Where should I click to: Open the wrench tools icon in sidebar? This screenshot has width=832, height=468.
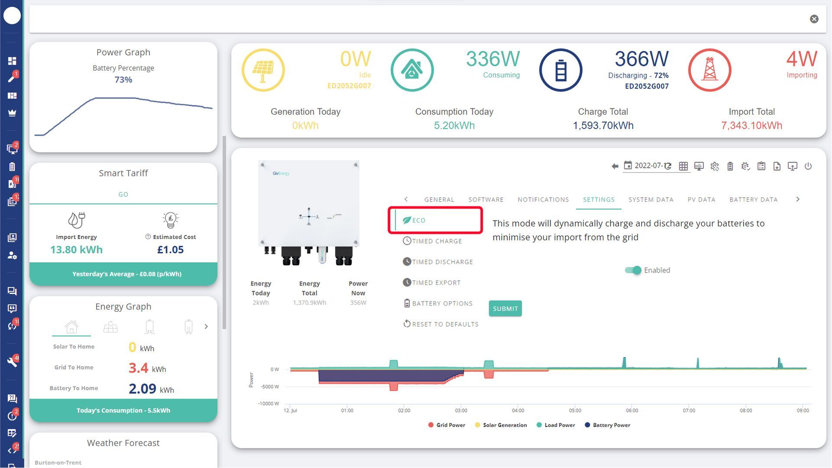point(12,362)
